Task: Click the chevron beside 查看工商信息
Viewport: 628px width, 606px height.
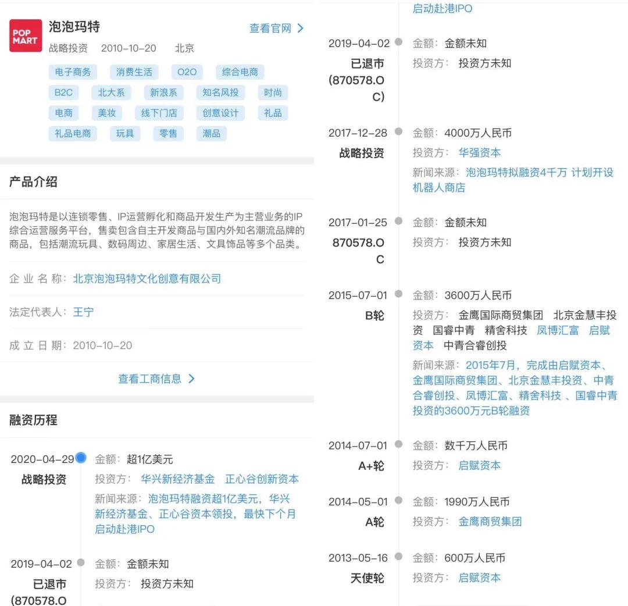Action: pyautogui.click(x=191, y=379)
